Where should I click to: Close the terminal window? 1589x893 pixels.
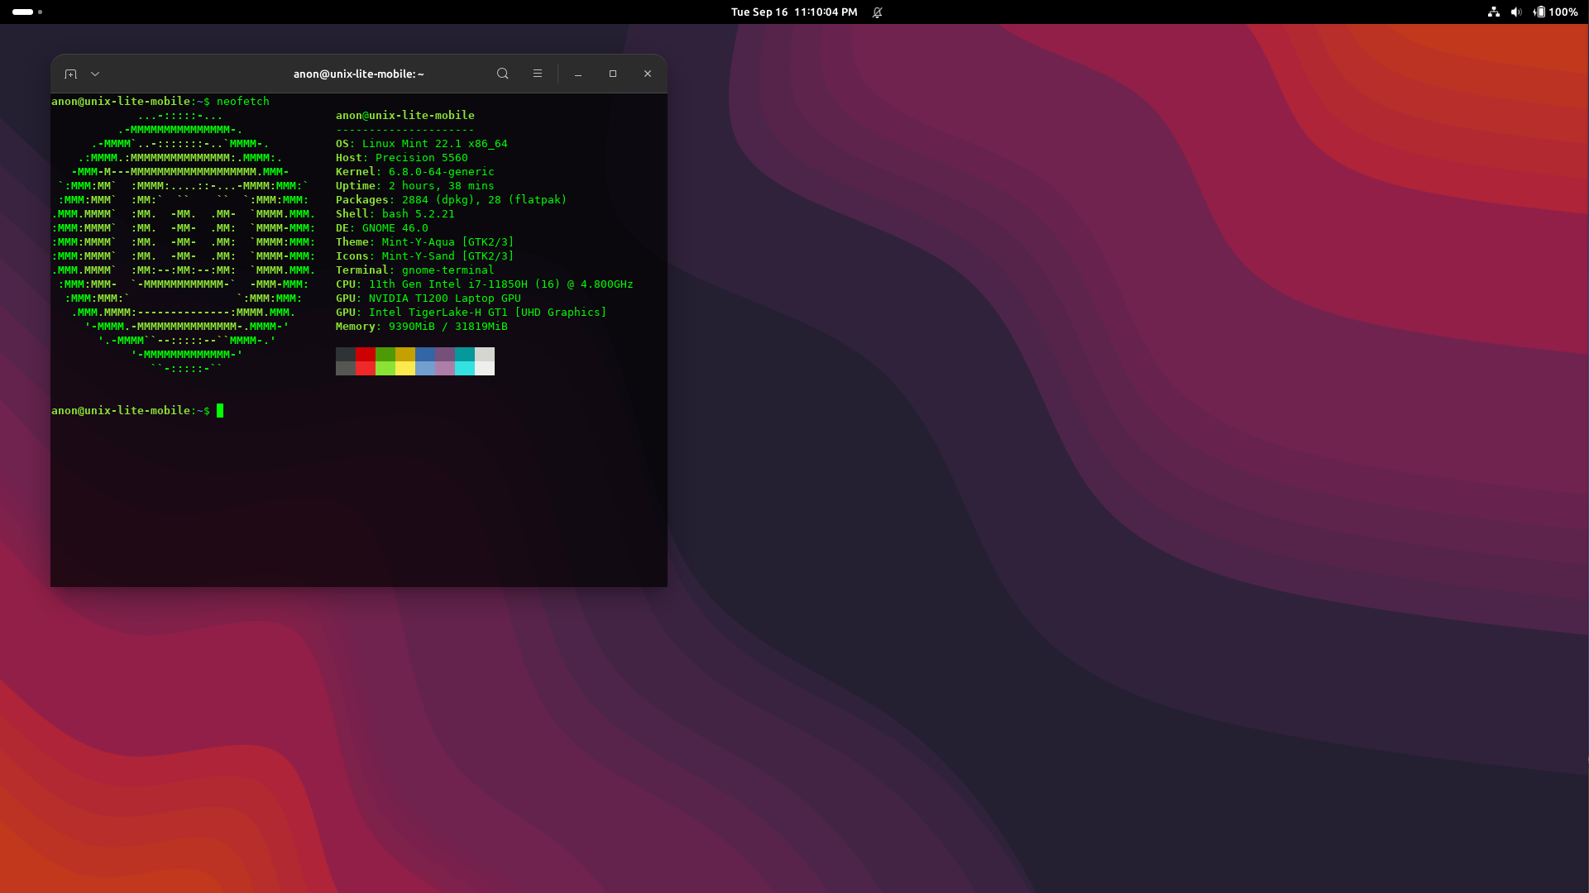pos(648,74)
